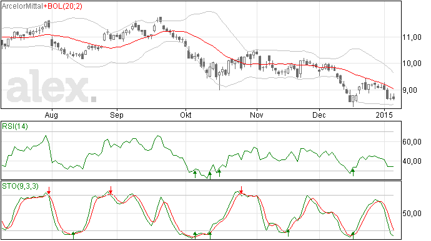
Task: Click the red sell arrow before Nov
Action: click(x=241, y=190)
